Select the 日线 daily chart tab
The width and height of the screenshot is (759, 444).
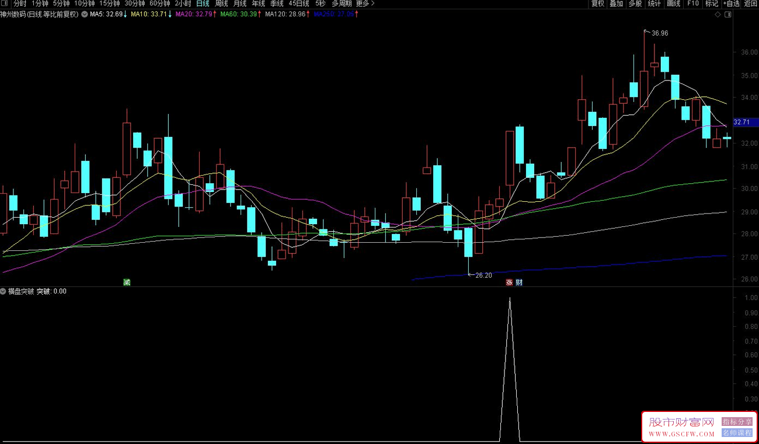203,4
